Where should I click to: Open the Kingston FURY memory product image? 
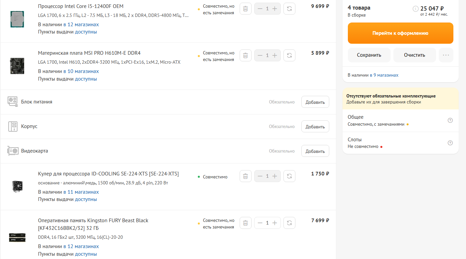pos(17,237)
